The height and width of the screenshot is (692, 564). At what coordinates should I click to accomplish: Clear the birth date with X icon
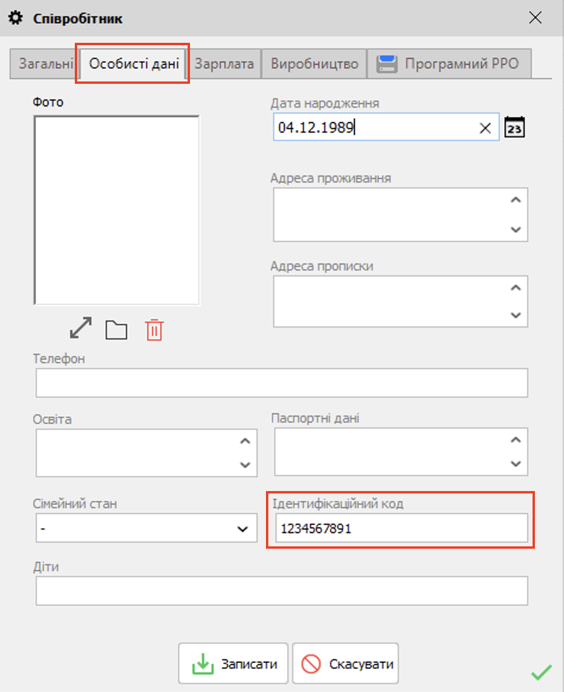click(485, 128)
